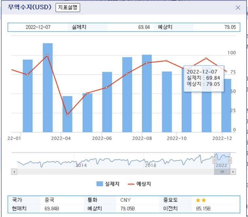Open the 지표설명 indicator description button
Screen dimensions: 248x217
(x=68, y=8)
